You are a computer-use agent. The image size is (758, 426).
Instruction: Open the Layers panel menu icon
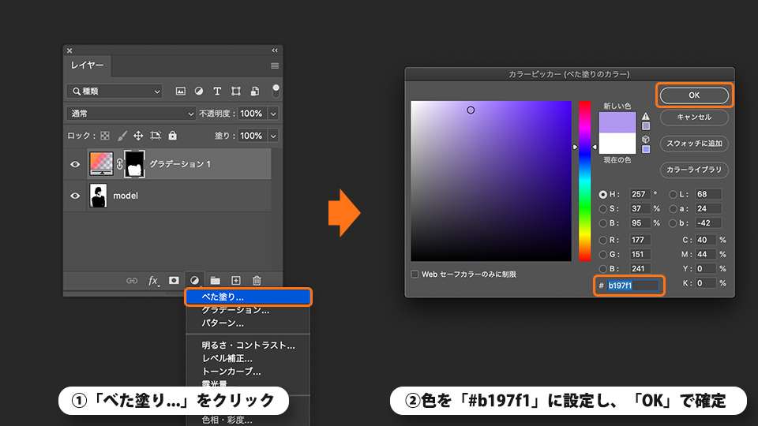tap(275, 65)
